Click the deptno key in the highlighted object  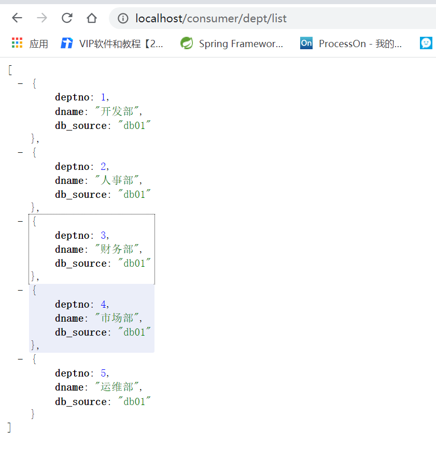(x=72, y=305)
